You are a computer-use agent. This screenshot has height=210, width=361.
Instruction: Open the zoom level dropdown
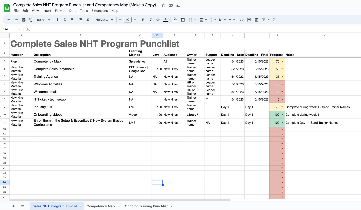click(x=43, y=20)
